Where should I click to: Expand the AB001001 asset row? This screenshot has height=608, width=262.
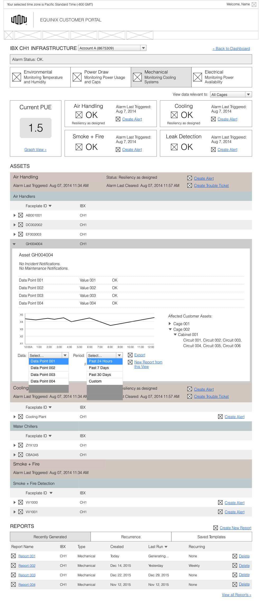click(x=15, y=215)
